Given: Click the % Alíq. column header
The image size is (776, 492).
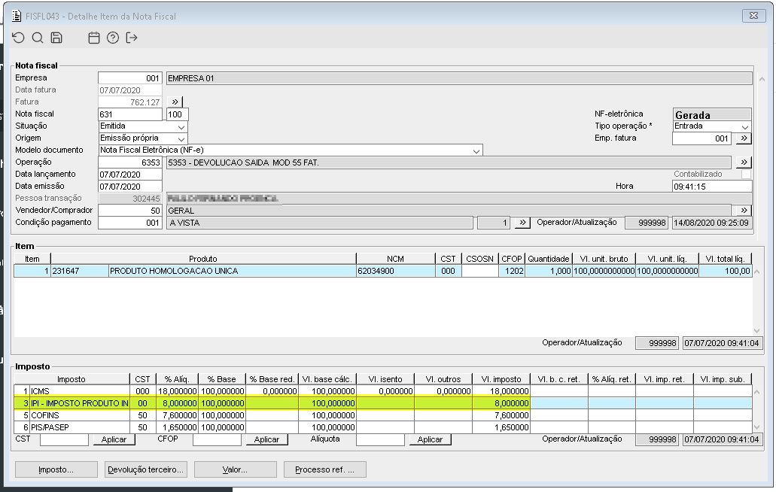Looking at the screenshot, I should pyautogui.click(x=177, y=379).
